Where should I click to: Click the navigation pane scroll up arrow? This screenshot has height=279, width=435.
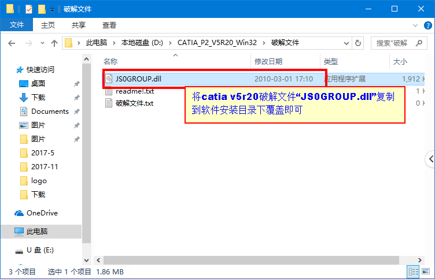tap(87, 59)
